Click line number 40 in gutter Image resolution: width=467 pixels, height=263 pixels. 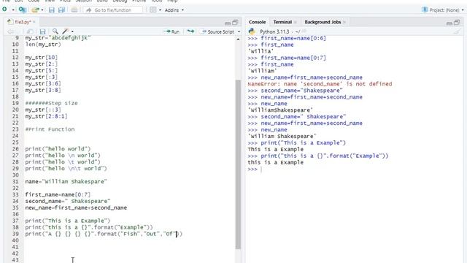(x=15, y=240)
